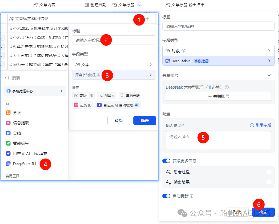Click the 创建人 recommended icon
The image size is (279, 224).
(x=101, y=95)
